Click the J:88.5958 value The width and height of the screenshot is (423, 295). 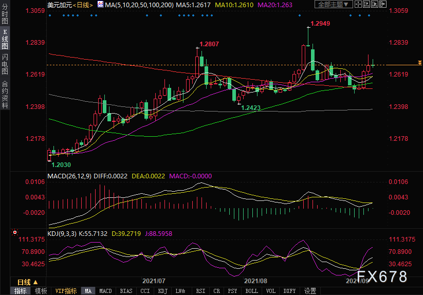[x=159, y=233]
